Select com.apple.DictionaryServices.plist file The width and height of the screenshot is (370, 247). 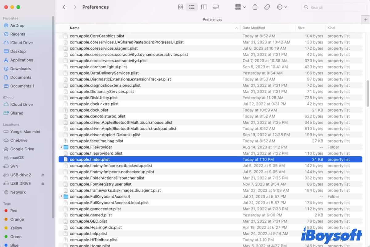pyautogui.click(x=210, y=92)
